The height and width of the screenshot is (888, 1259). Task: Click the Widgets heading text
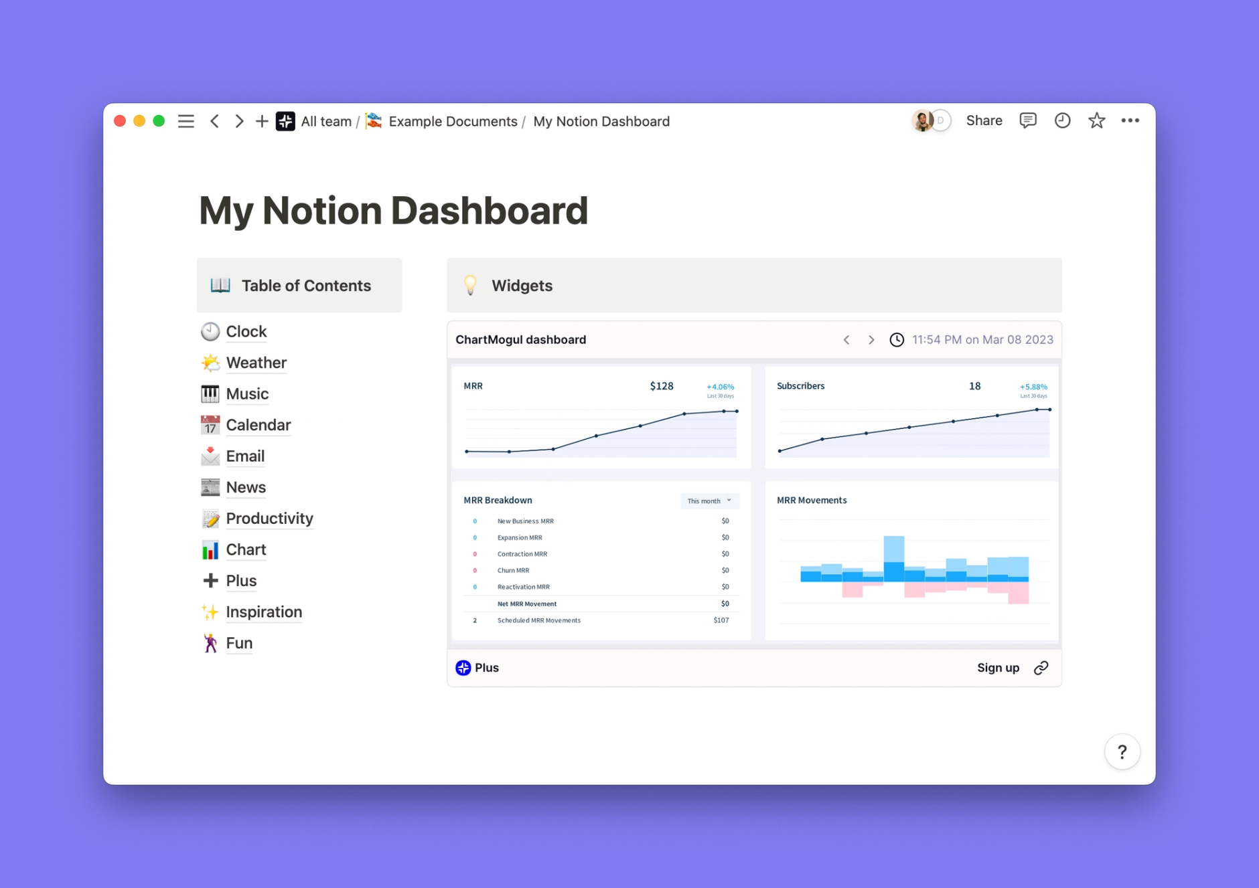click(522, 286)
